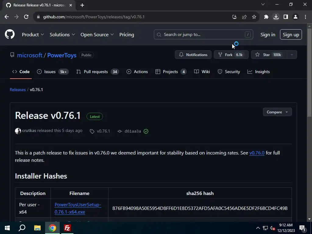This screenshot has width=312, height=234.
Task: Click the scrollbar down arrow
Action: (x=310, y=219)
